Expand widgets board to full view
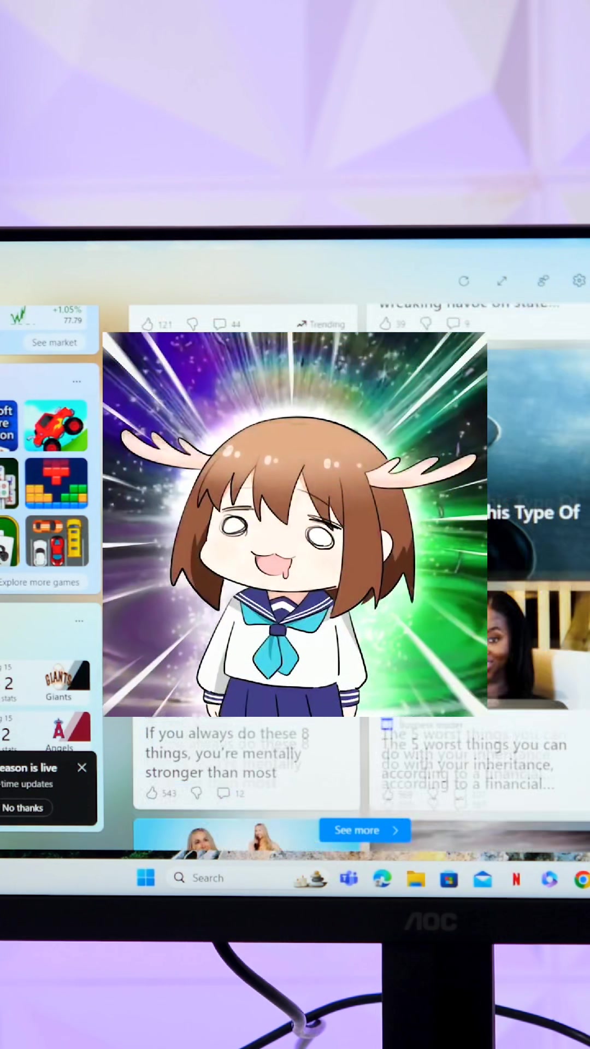This screenshot has width=590, height=1049. click(502, 281)
